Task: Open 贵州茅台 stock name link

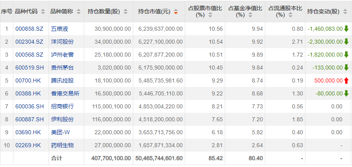Action: [x=62, y=68]
